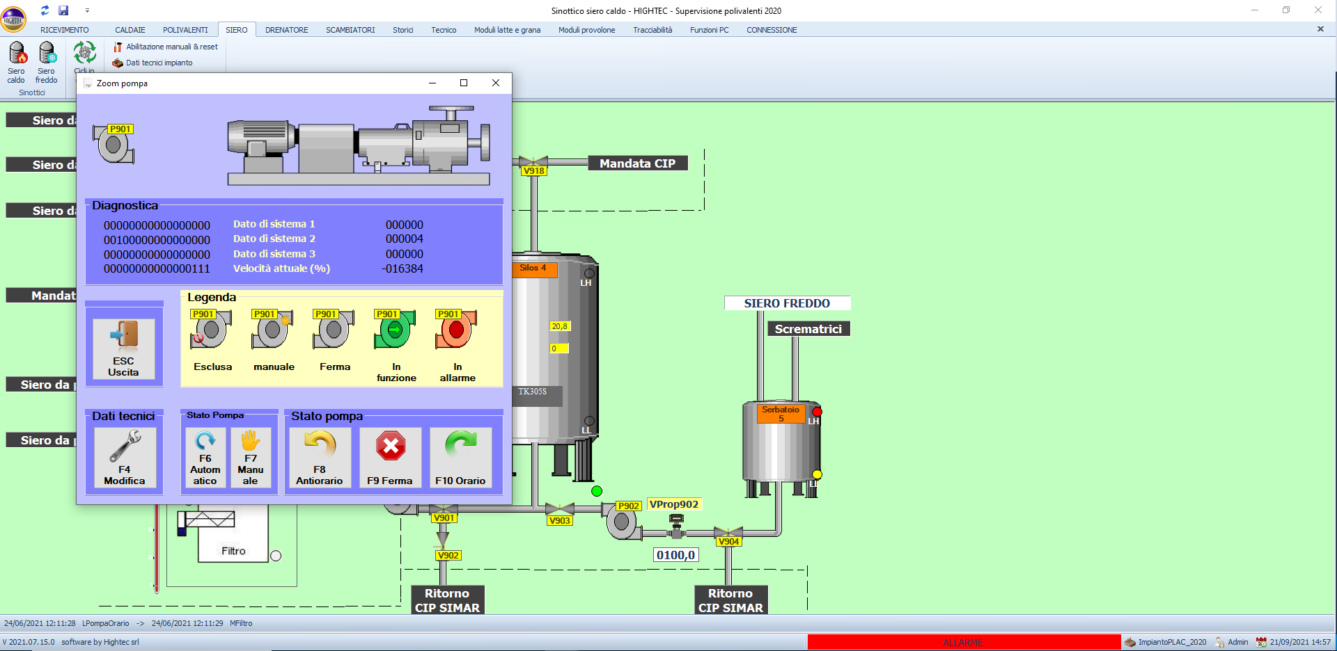Viewport: 1337px width, 651px height.
Task: Click the Admin user indicator
Action: point(1231,642)
